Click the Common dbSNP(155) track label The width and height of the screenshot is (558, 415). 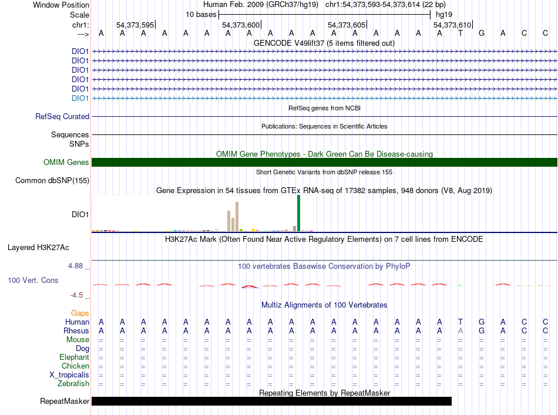[x=52, y=180]
